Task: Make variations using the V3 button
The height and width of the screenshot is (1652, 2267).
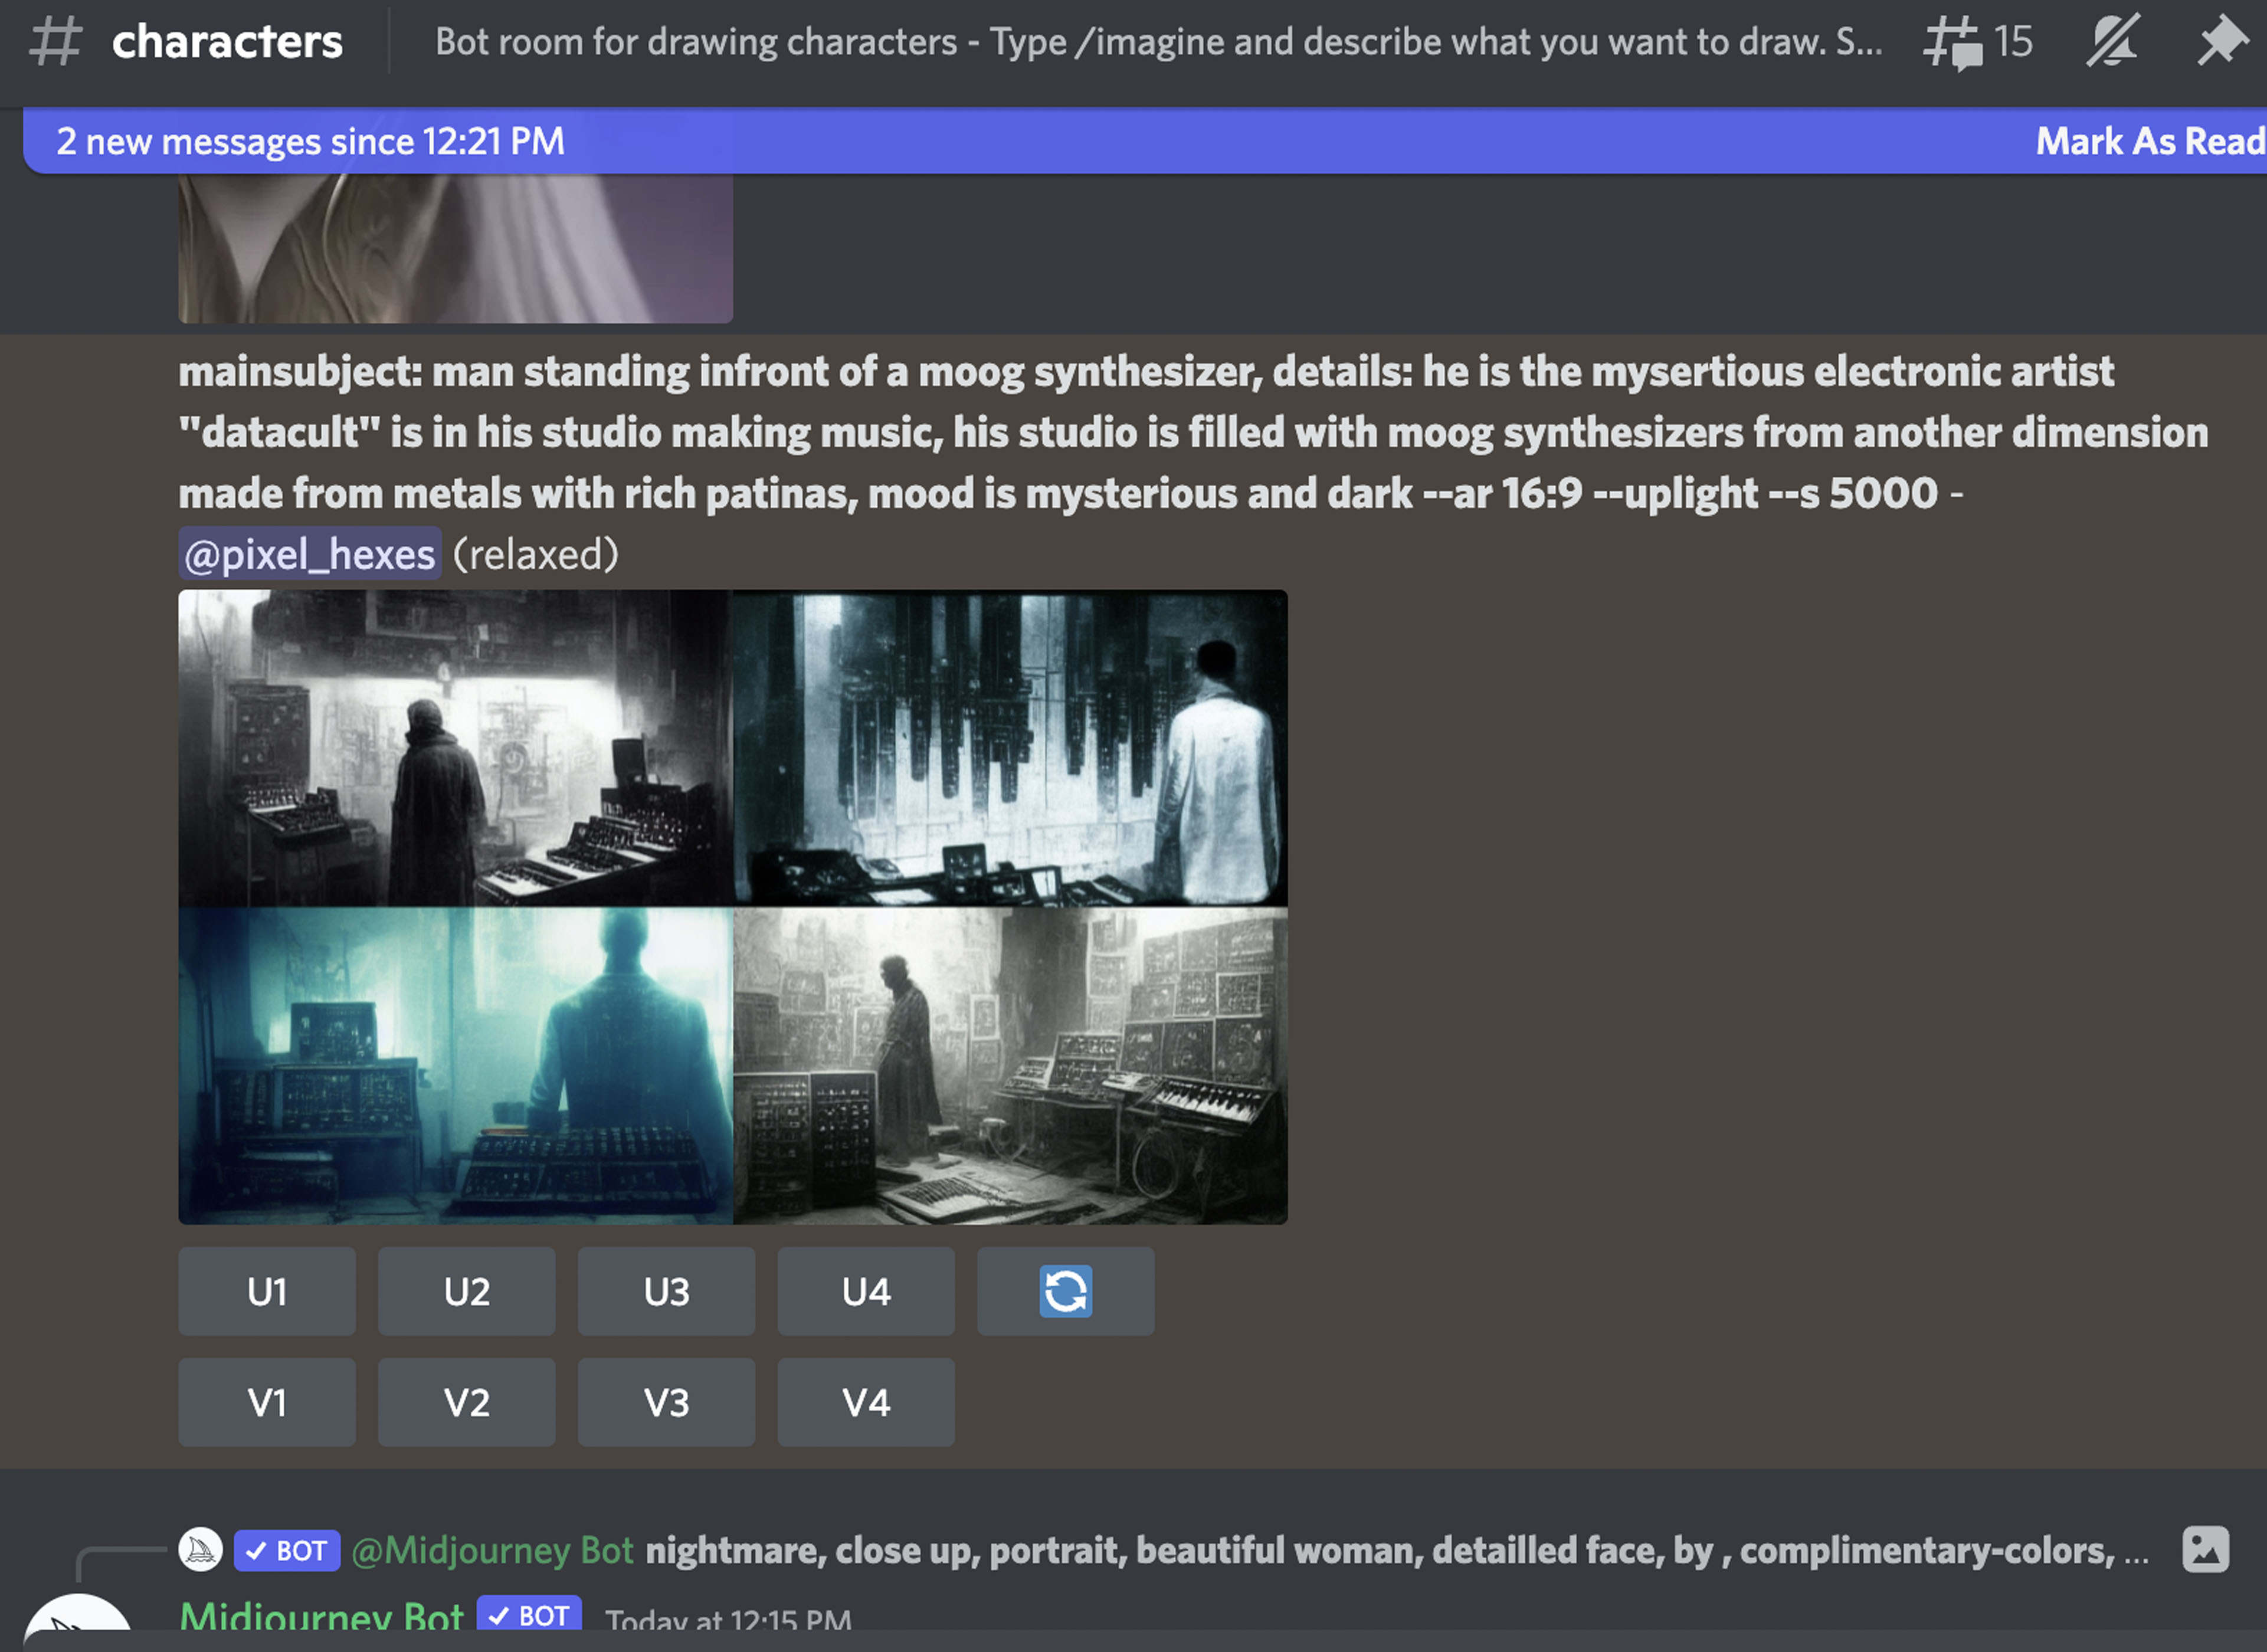Action: pyautogui.click(x=666, y=1402)
